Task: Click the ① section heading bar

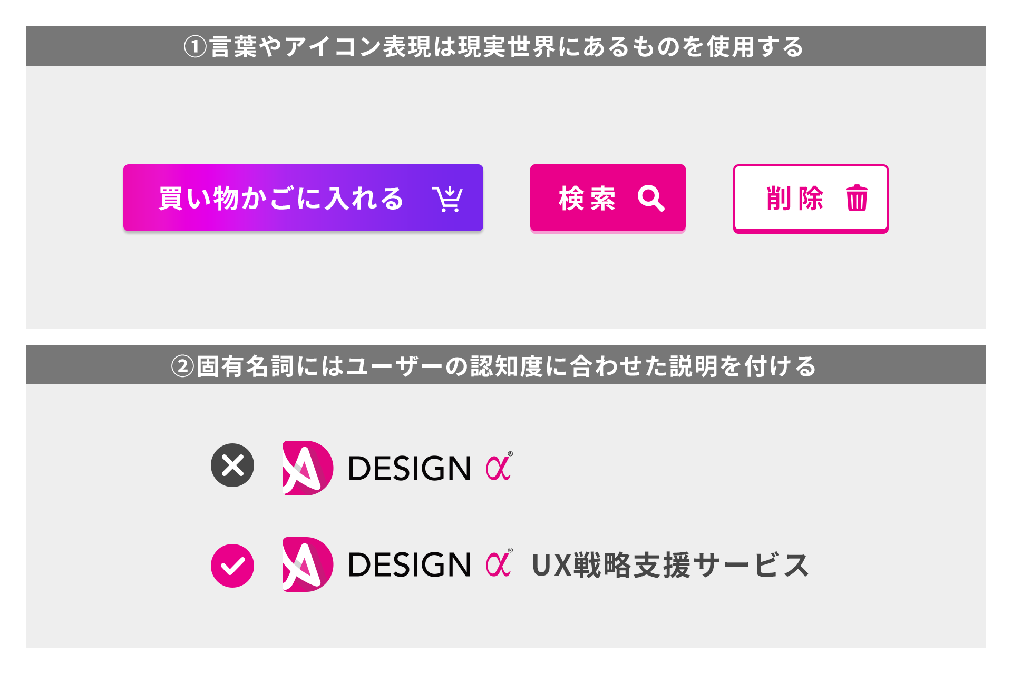Action: tap(506, 46)
